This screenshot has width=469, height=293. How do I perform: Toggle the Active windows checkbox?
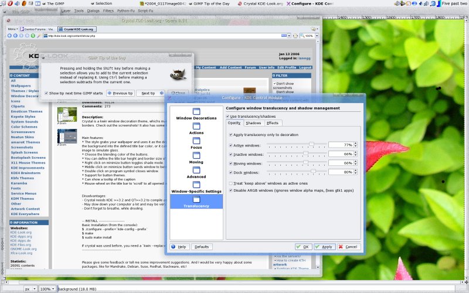[x=230, y=145]
